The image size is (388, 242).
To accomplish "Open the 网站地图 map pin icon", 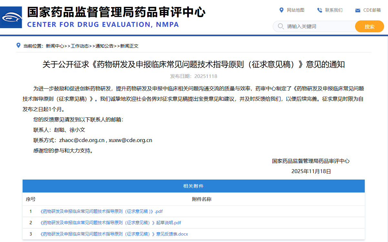I will pos(282,10).
